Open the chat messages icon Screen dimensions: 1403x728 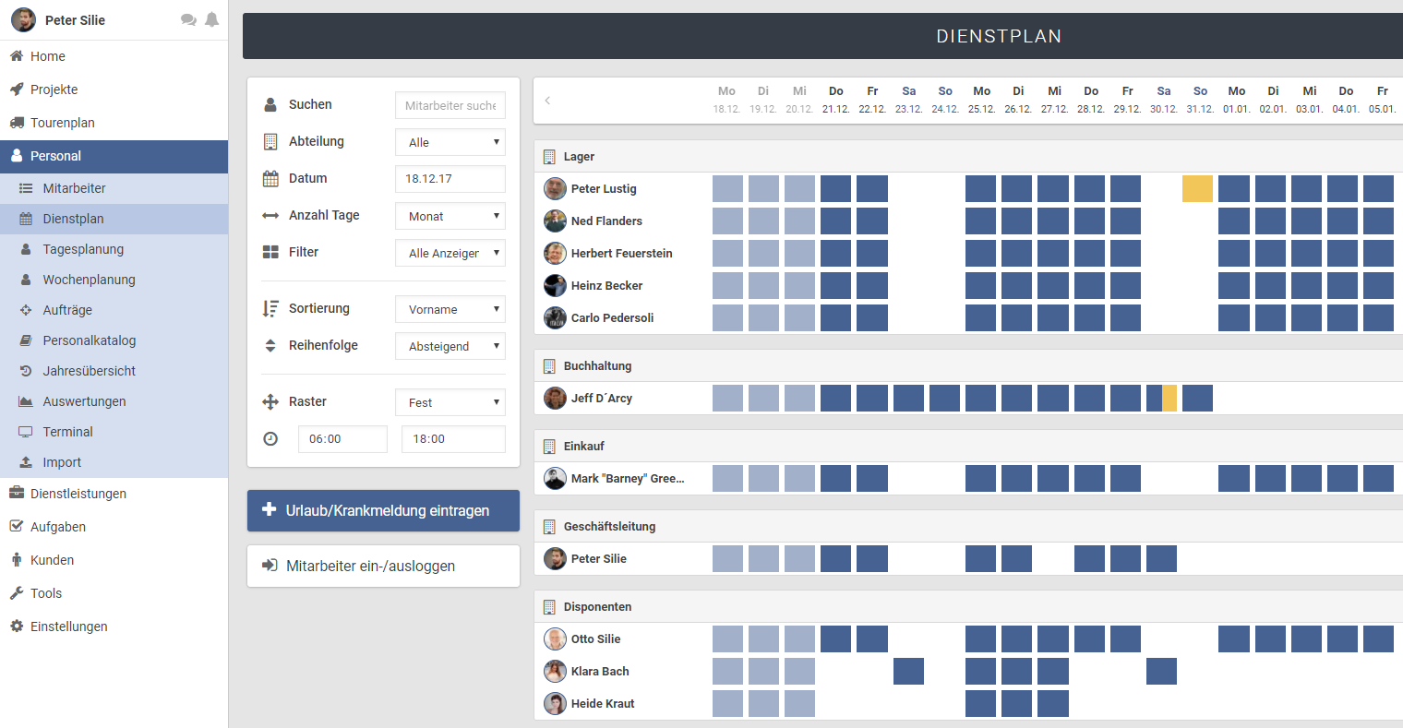188,20
